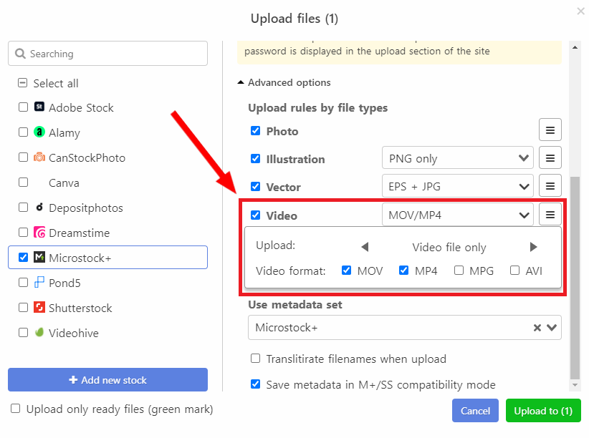589x438 pixels.
Task: Click the Adobe Stock logo icon
Action: coord(39,107)
